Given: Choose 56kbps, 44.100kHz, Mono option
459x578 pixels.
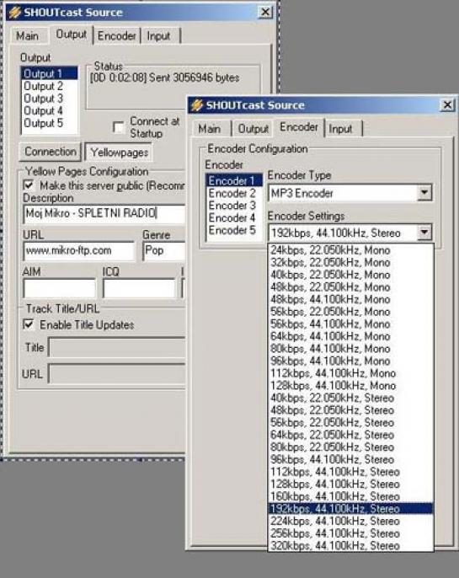Looking at the screenshot, I should [x=350, y=324].
